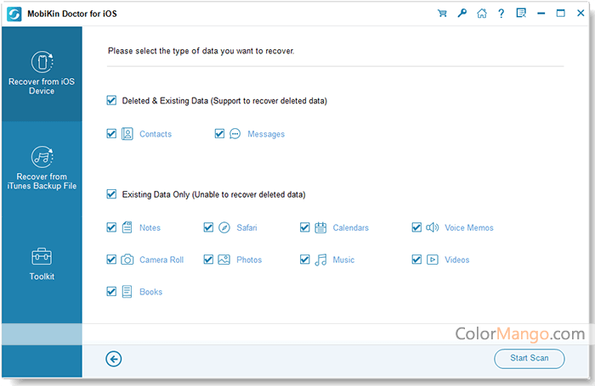
Task: Toggle the Safari checkbox
Action: coord(208,227)
